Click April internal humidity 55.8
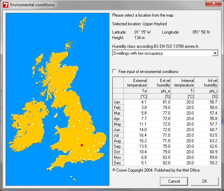 coord(206,119)
